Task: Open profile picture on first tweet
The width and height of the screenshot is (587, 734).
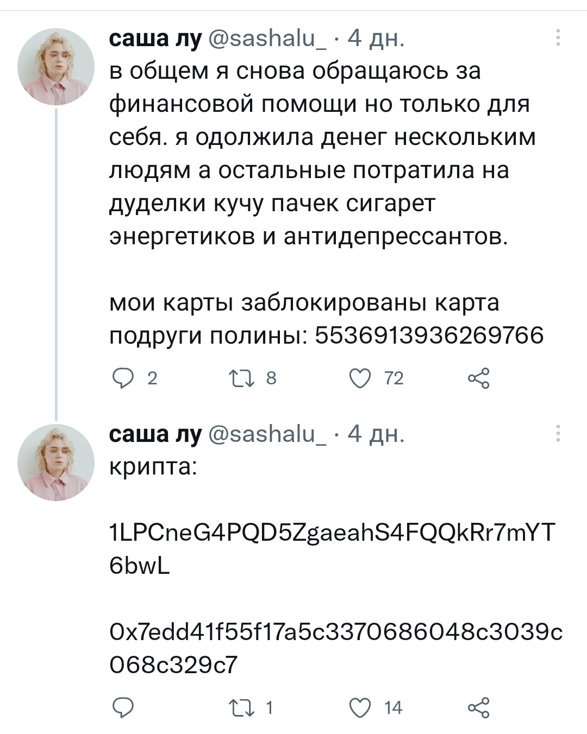Action: [x=56, y=67]
